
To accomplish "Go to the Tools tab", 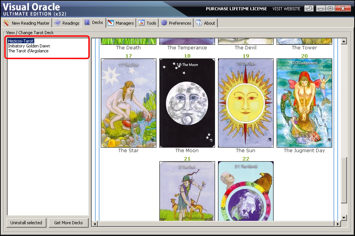I will [x=148, y=23].
